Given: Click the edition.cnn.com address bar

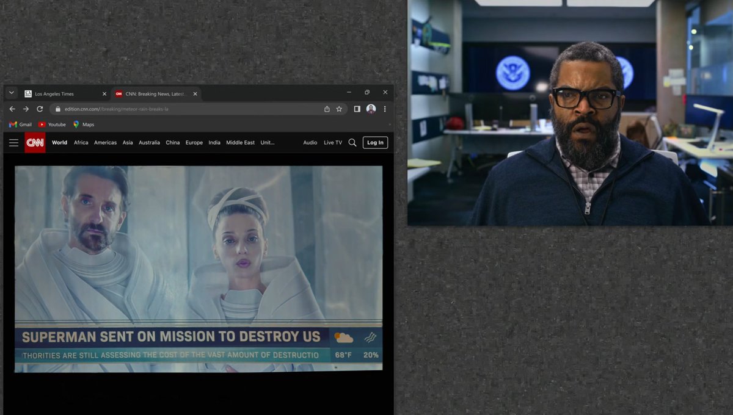Looking at the screenshot, I should pos(199,109).
